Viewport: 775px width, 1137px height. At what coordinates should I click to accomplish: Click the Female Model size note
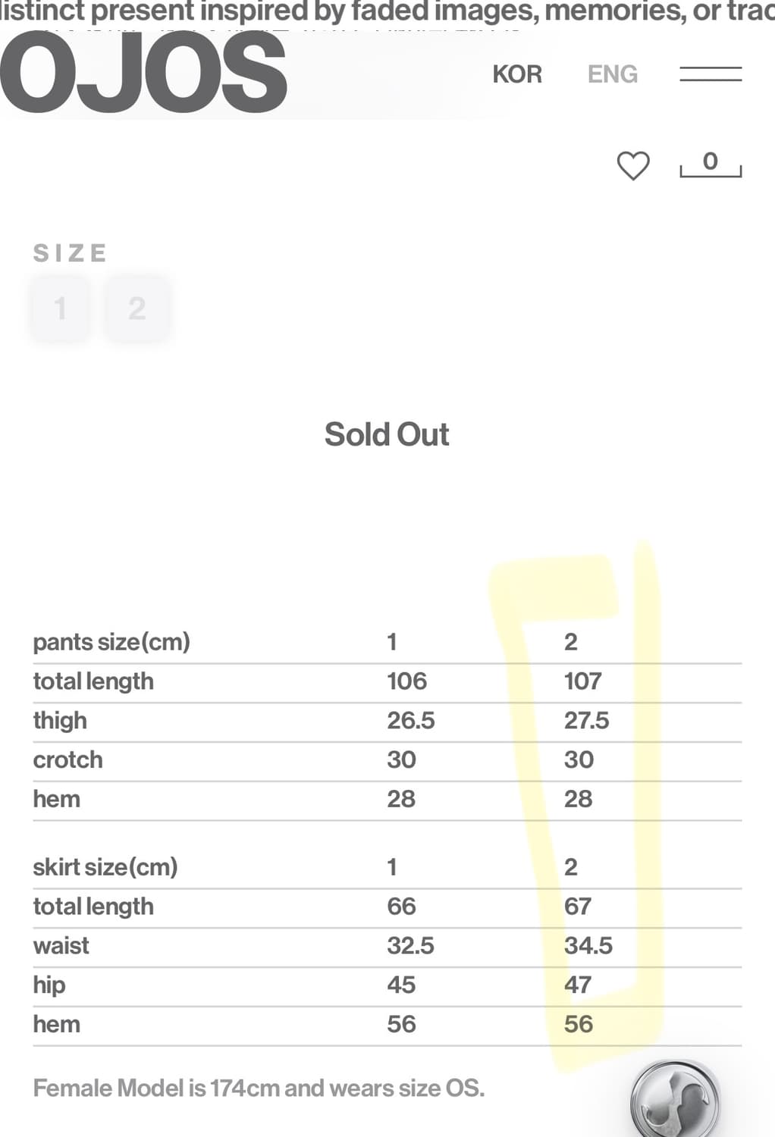click(259, 1088)
